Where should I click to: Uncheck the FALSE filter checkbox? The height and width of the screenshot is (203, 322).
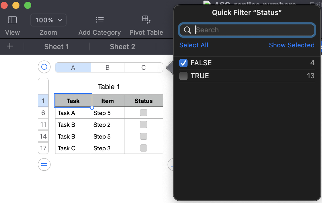click(183, 63)
